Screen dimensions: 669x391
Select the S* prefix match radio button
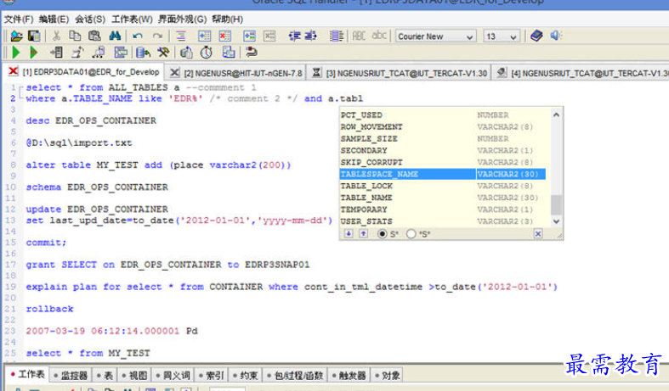coord(383,234)
